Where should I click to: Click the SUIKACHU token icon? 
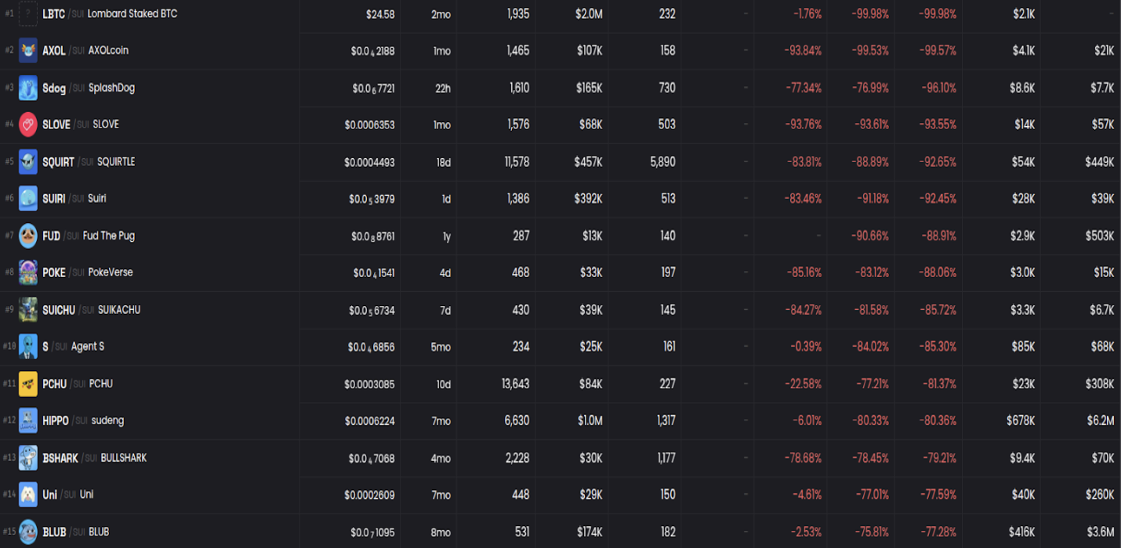(28, 310)
